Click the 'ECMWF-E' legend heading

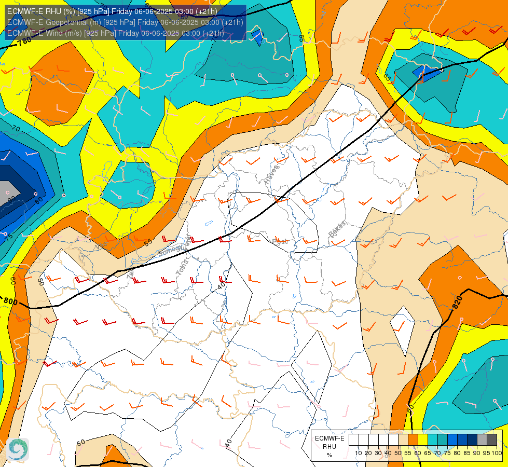coord(330,438)
